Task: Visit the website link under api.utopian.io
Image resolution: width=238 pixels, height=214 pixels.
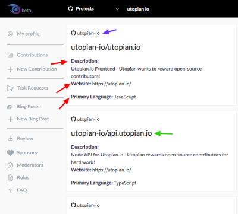Action: click(x=112, y=170)
